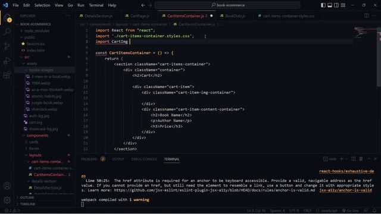
Task: Open the Search view in the activity bar
Action: pos(7,32)
